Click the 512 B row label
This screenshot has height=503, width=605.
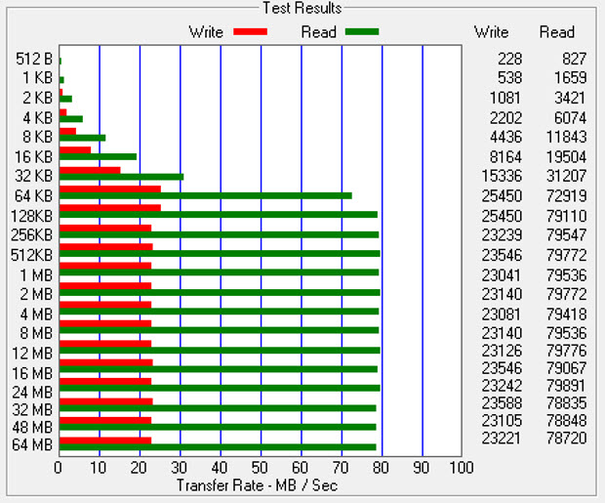[34, 61]
